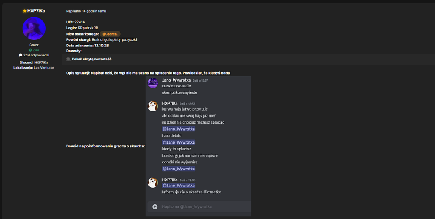Image resolution: width=435 pixels, height=219 pixels.
Task: Toggle the hidden content eye icon
Action: pos(68,59)
